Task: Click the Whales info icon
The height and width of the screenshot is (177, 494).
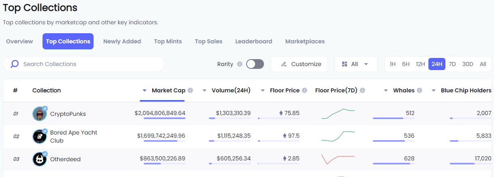Action: [419, 90]
